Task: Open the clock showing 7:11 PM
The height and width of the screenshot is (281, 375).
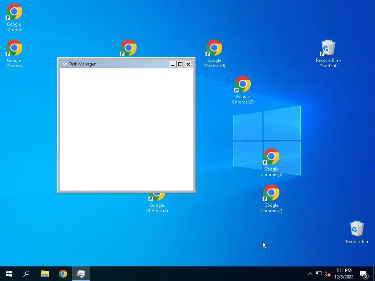Action: coord(344,274)
